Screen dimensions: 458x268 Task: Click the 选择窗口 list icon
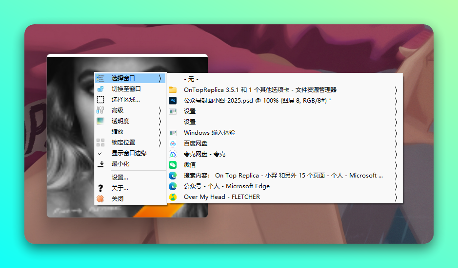(100, 78)
